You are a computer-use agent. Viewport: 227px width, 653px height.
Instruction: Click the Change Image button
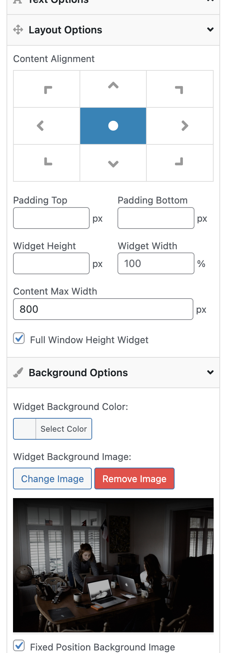point(52,479)
